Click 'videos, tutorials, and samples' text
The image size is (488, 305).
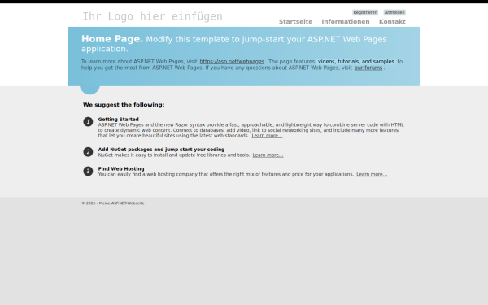coord(355,62)
